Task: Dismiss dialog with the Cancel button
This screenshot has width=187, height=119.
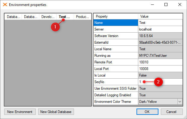Action: point(172,112)
